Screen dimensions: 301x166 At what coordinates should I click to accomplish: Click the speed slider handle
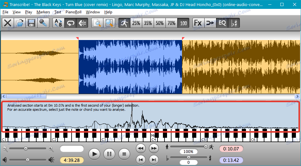[206, 147]
